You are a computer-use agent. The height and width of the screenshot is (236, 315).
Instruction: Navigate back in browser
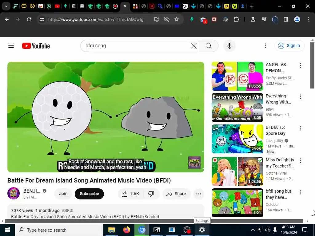pyautogui.click(x=7, y=19)
